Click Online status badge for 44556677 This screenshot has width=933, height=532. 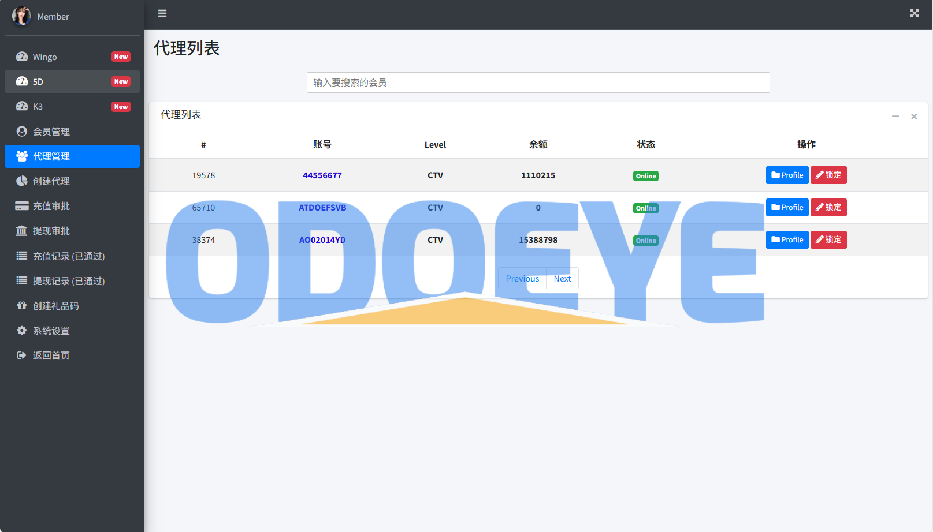pos(645,176)
